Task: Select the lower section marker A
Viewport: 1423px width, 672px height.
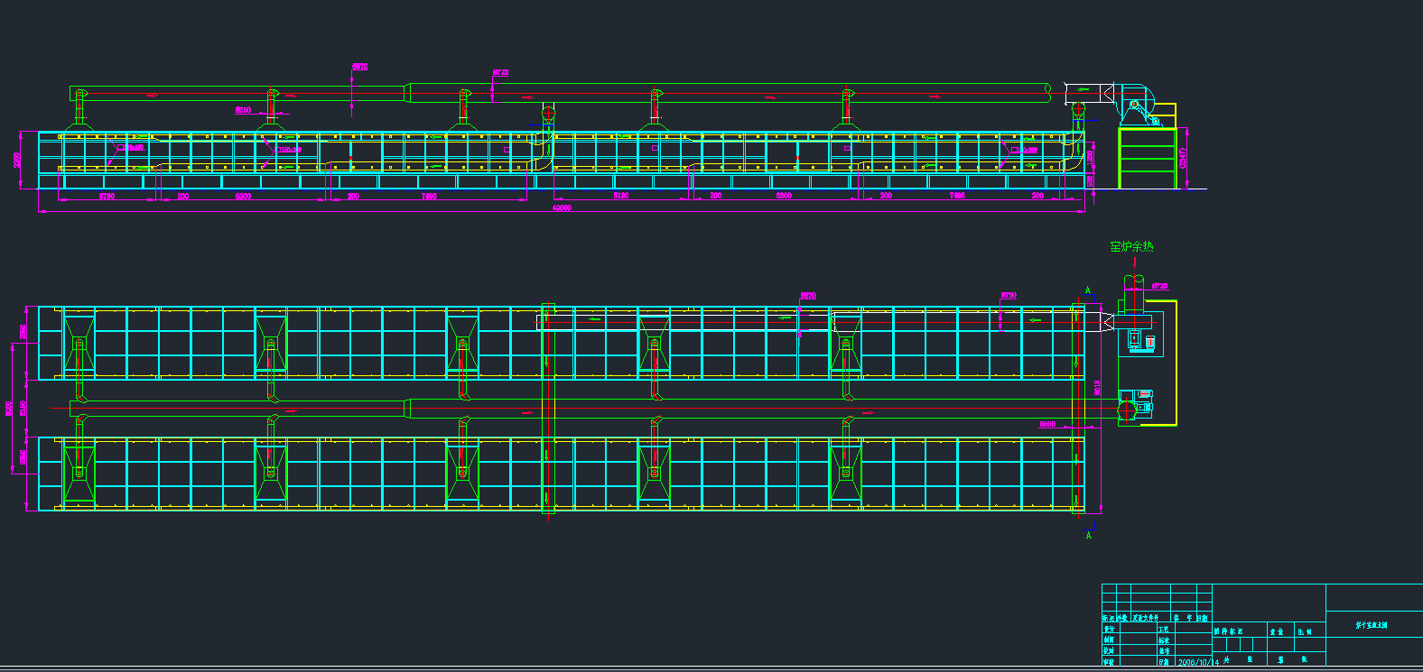Action: (1088, 536)
